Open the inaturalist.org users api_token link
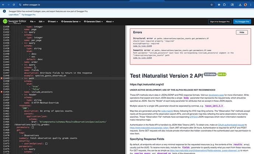 click(149, 128)
